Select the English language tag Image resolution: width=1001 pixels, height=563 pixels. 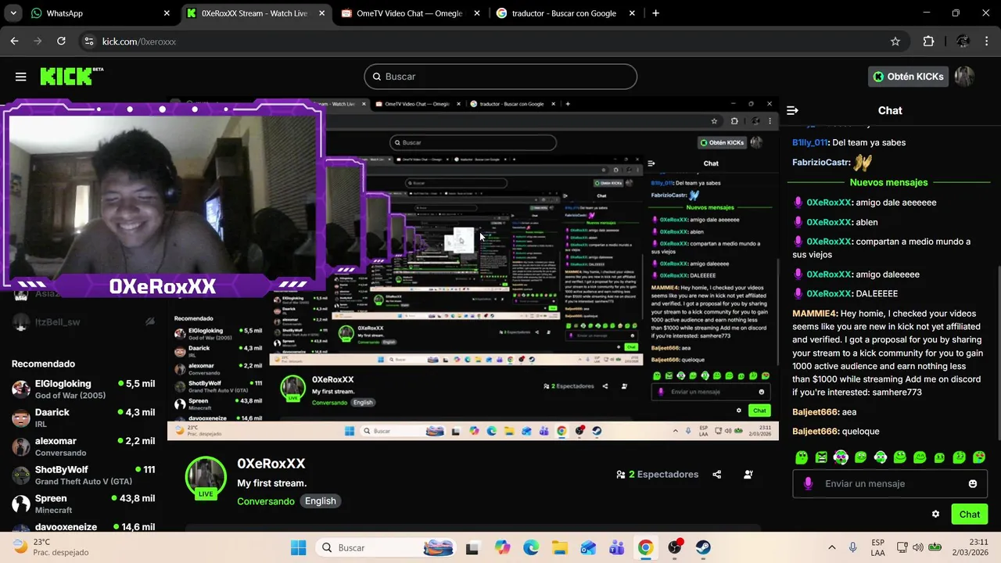click(321, 501)
